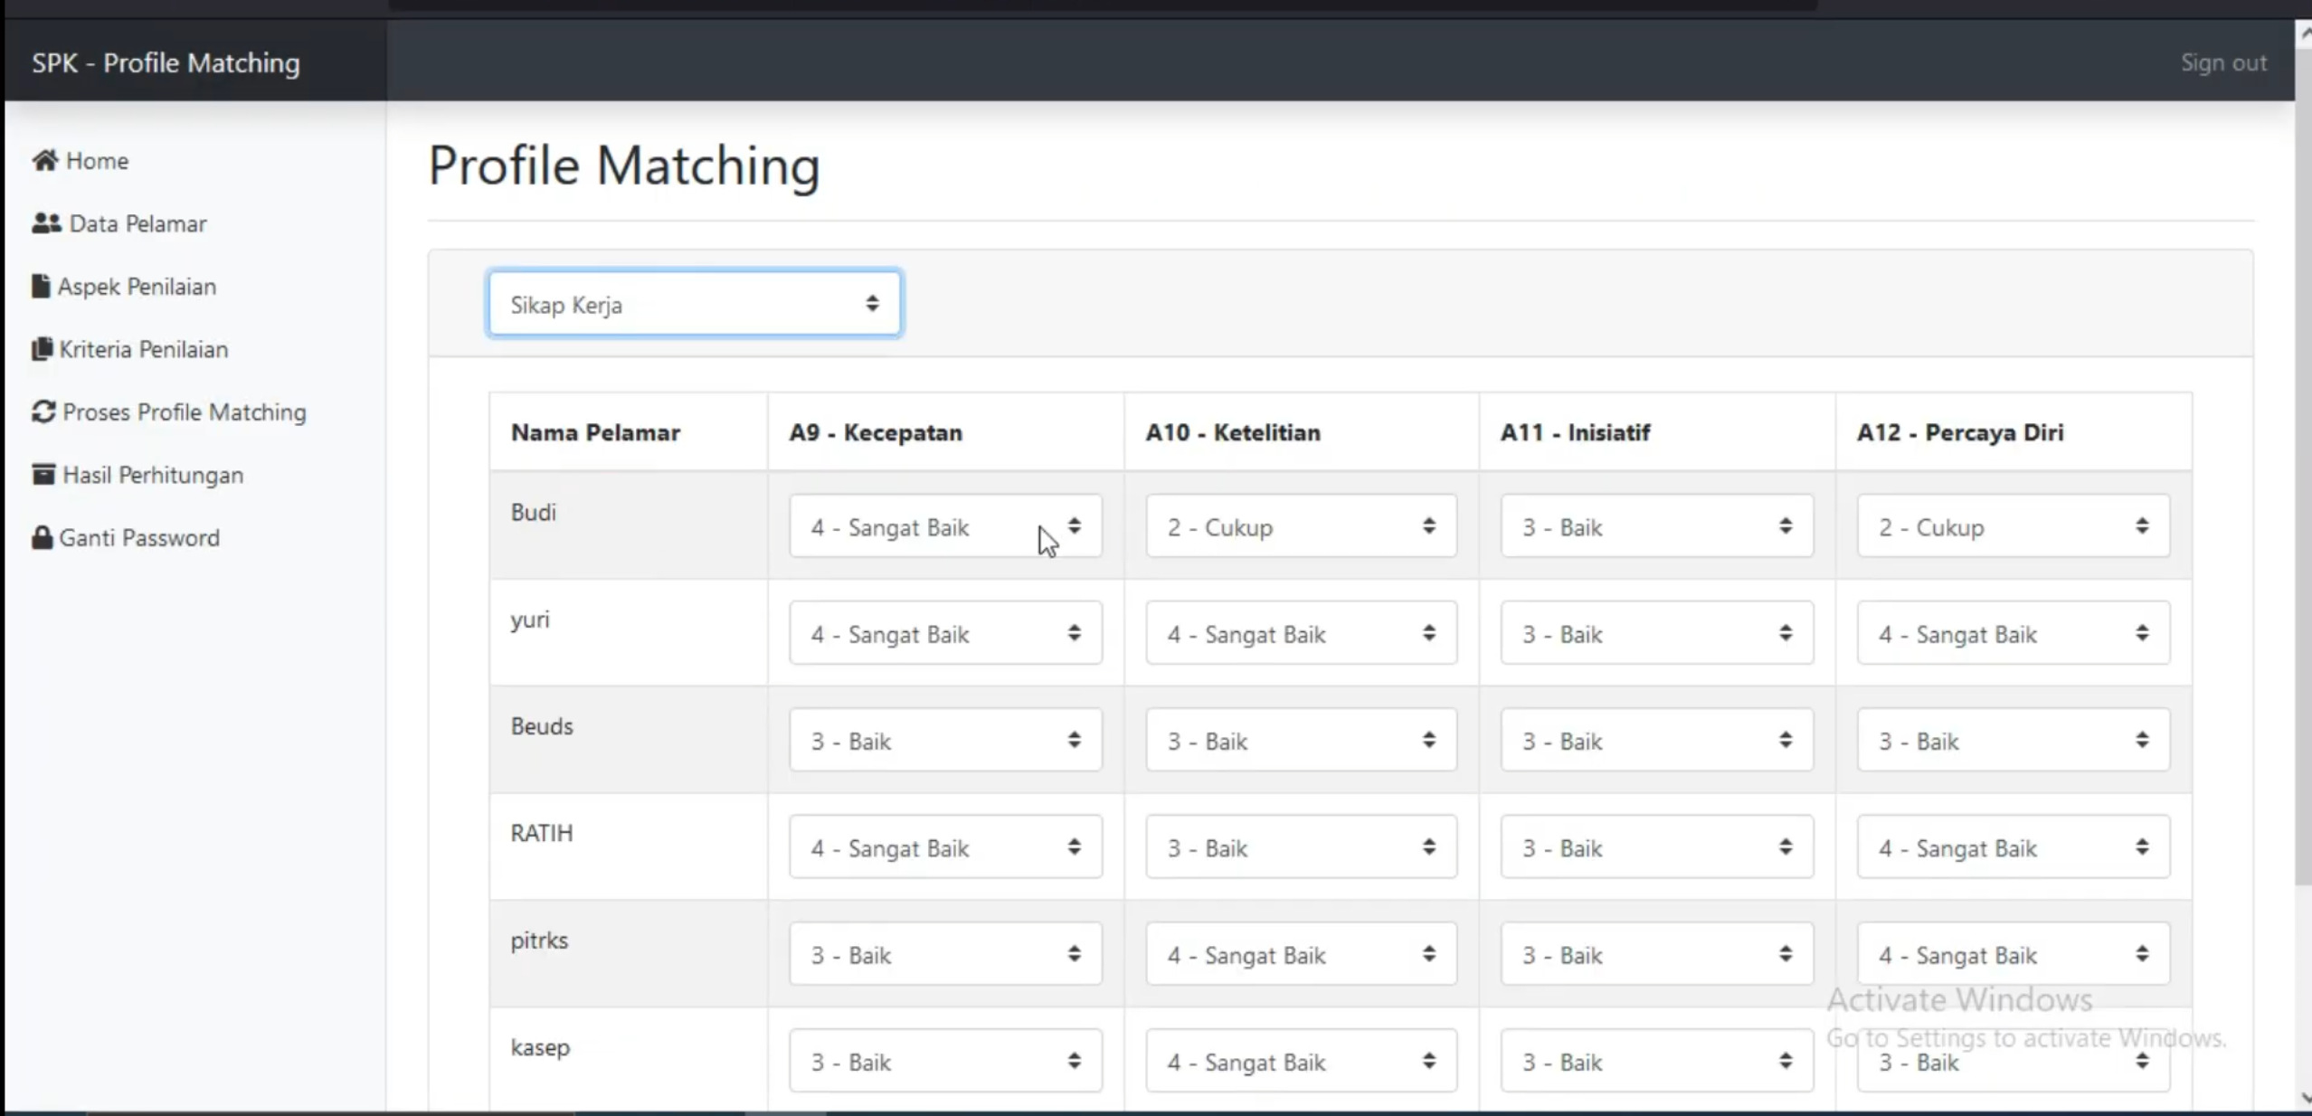Click the Ganti Password lock icon
This screenshot has width=2312, height=1116.
[x=42, y=537]
